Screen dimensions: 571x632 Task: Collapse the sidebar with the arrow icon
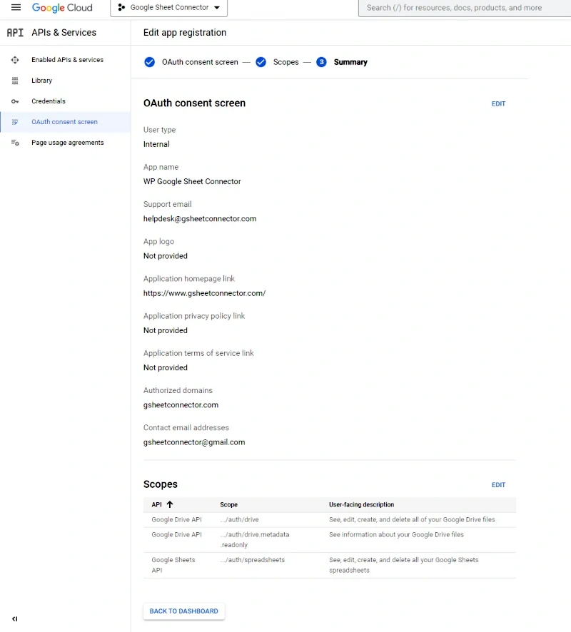pos(14,619)
